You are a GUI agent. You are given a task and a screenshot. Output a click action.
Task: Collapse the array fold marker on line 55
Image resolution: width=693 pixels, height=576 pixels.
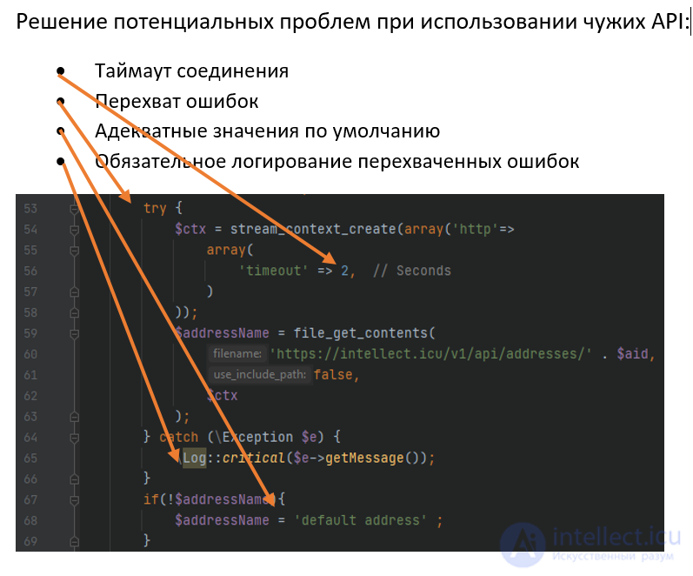[74, 250]
